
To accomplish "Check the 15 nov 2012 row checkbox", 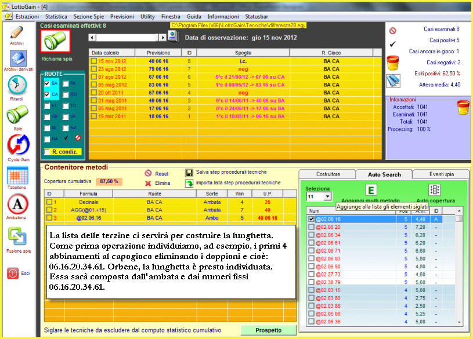I will click(94, 61).
